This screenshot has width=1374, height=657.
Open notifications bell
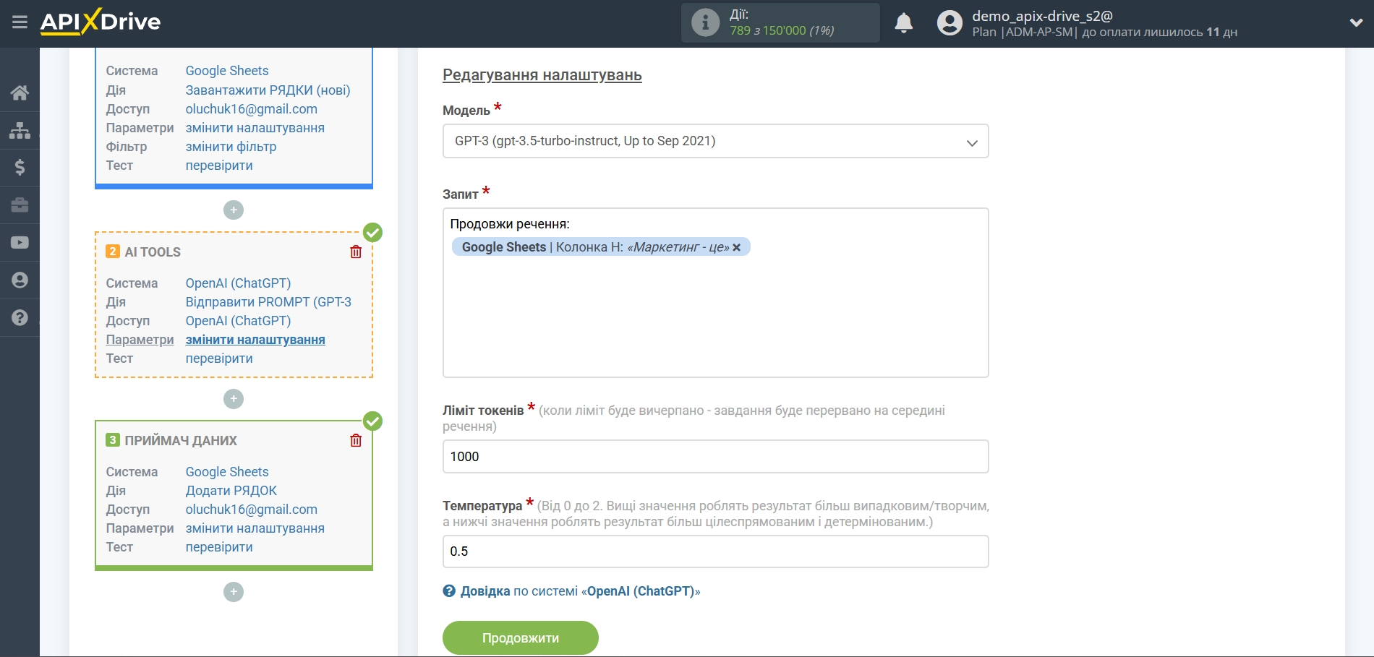coord(903,23)
